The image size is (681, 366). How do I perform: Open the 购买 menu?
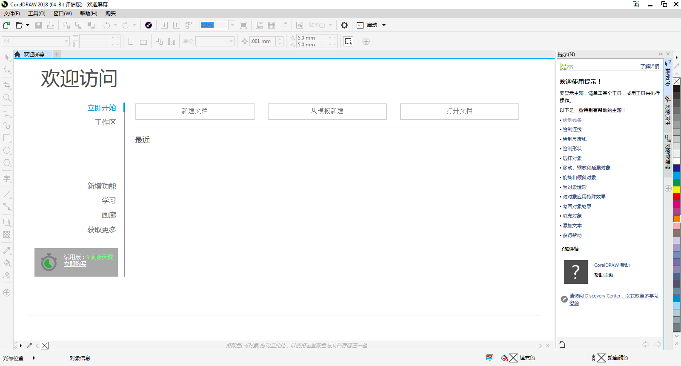(x=111, y=14)
